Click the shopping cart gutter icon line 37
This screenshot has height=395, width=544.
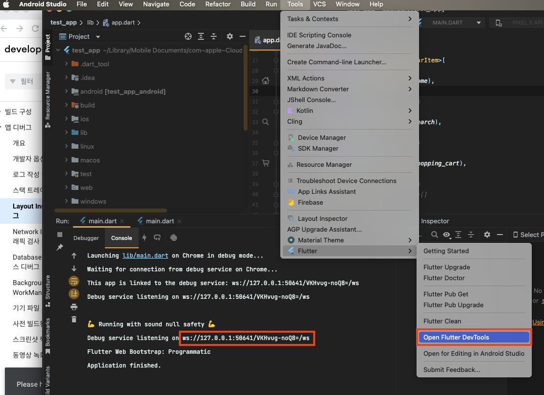click(266, 163)
